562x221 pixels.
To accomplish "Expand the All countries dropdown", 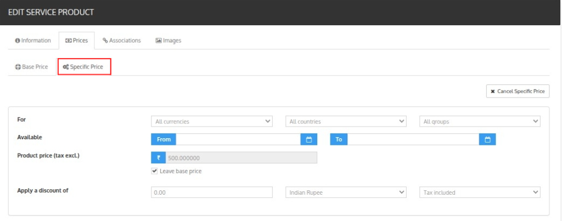I will click(346, 121).
